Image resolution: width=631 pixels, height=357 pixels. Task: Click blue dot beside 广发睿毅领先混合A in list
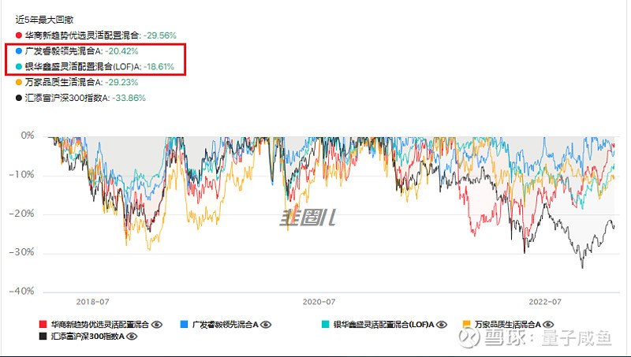point(19,51)
